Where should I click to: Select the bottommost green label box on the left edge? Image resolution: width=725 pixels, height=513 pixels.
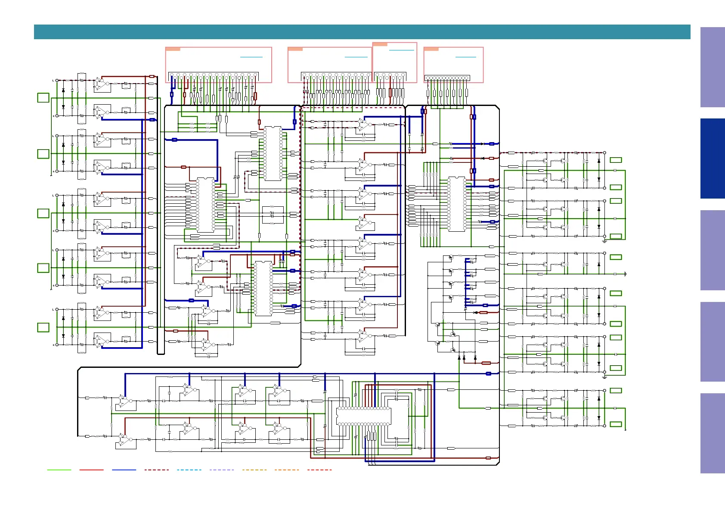click(x=43, y=327)
